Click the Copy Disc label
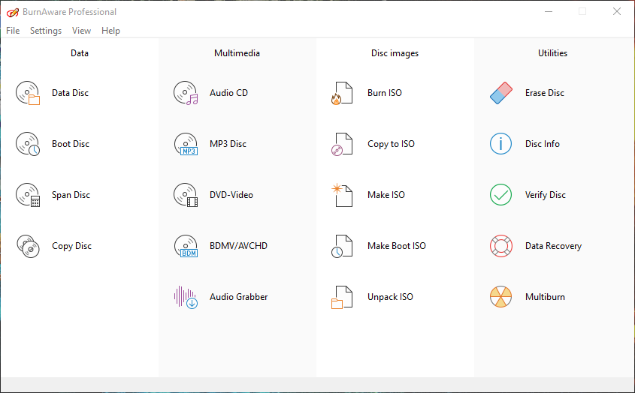This screenshot has width=635, height=393. click(71, 246)
